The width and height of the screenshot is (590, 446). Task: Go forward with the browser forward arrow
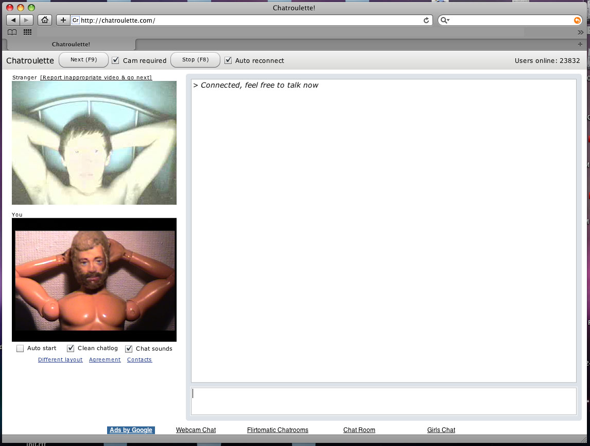click(x=26, y=20)
